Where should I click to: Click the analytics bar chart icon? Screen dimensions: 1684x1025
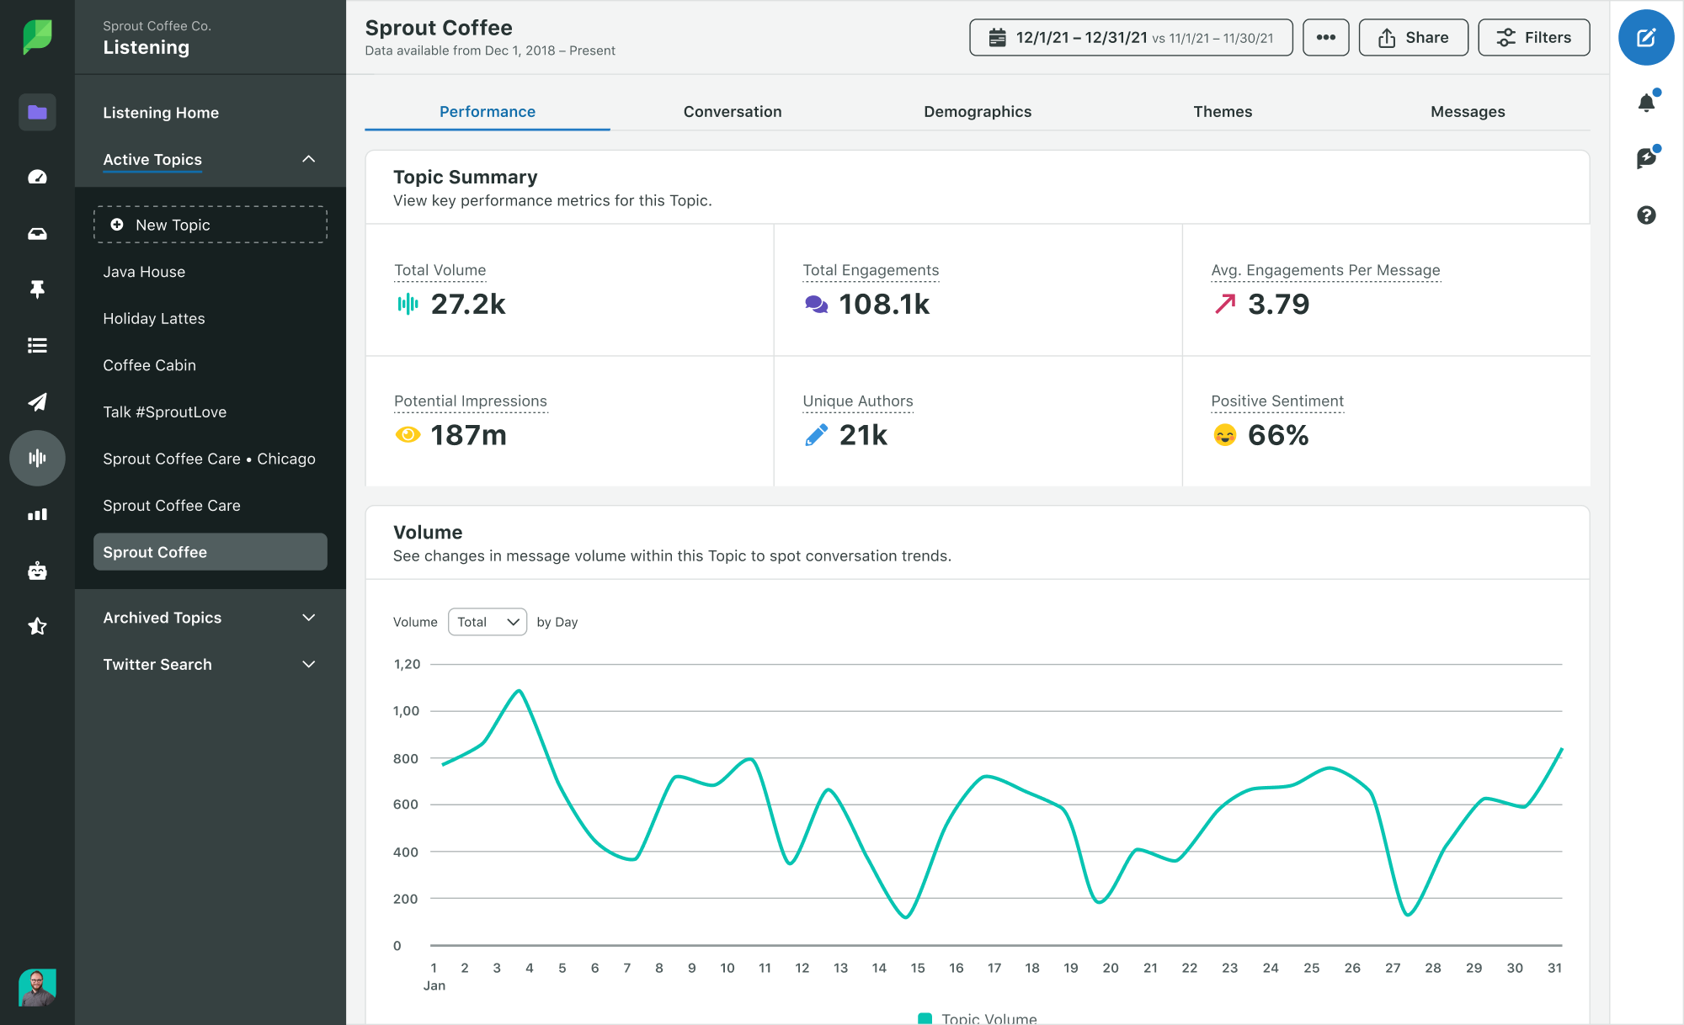(x=36, y=514)
